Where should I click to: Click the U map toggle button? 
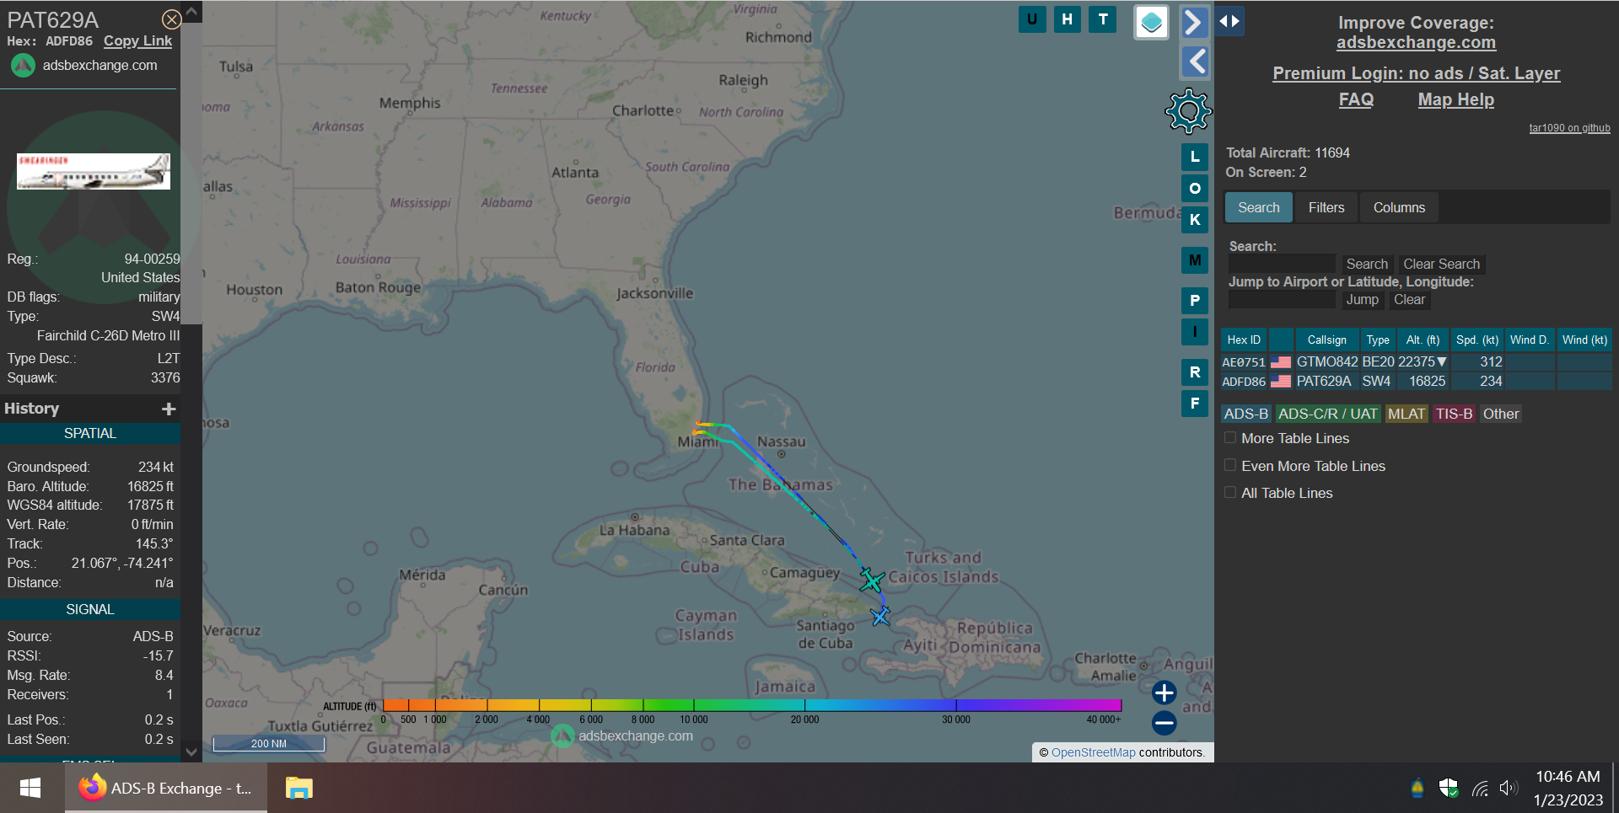[1032, 19]
